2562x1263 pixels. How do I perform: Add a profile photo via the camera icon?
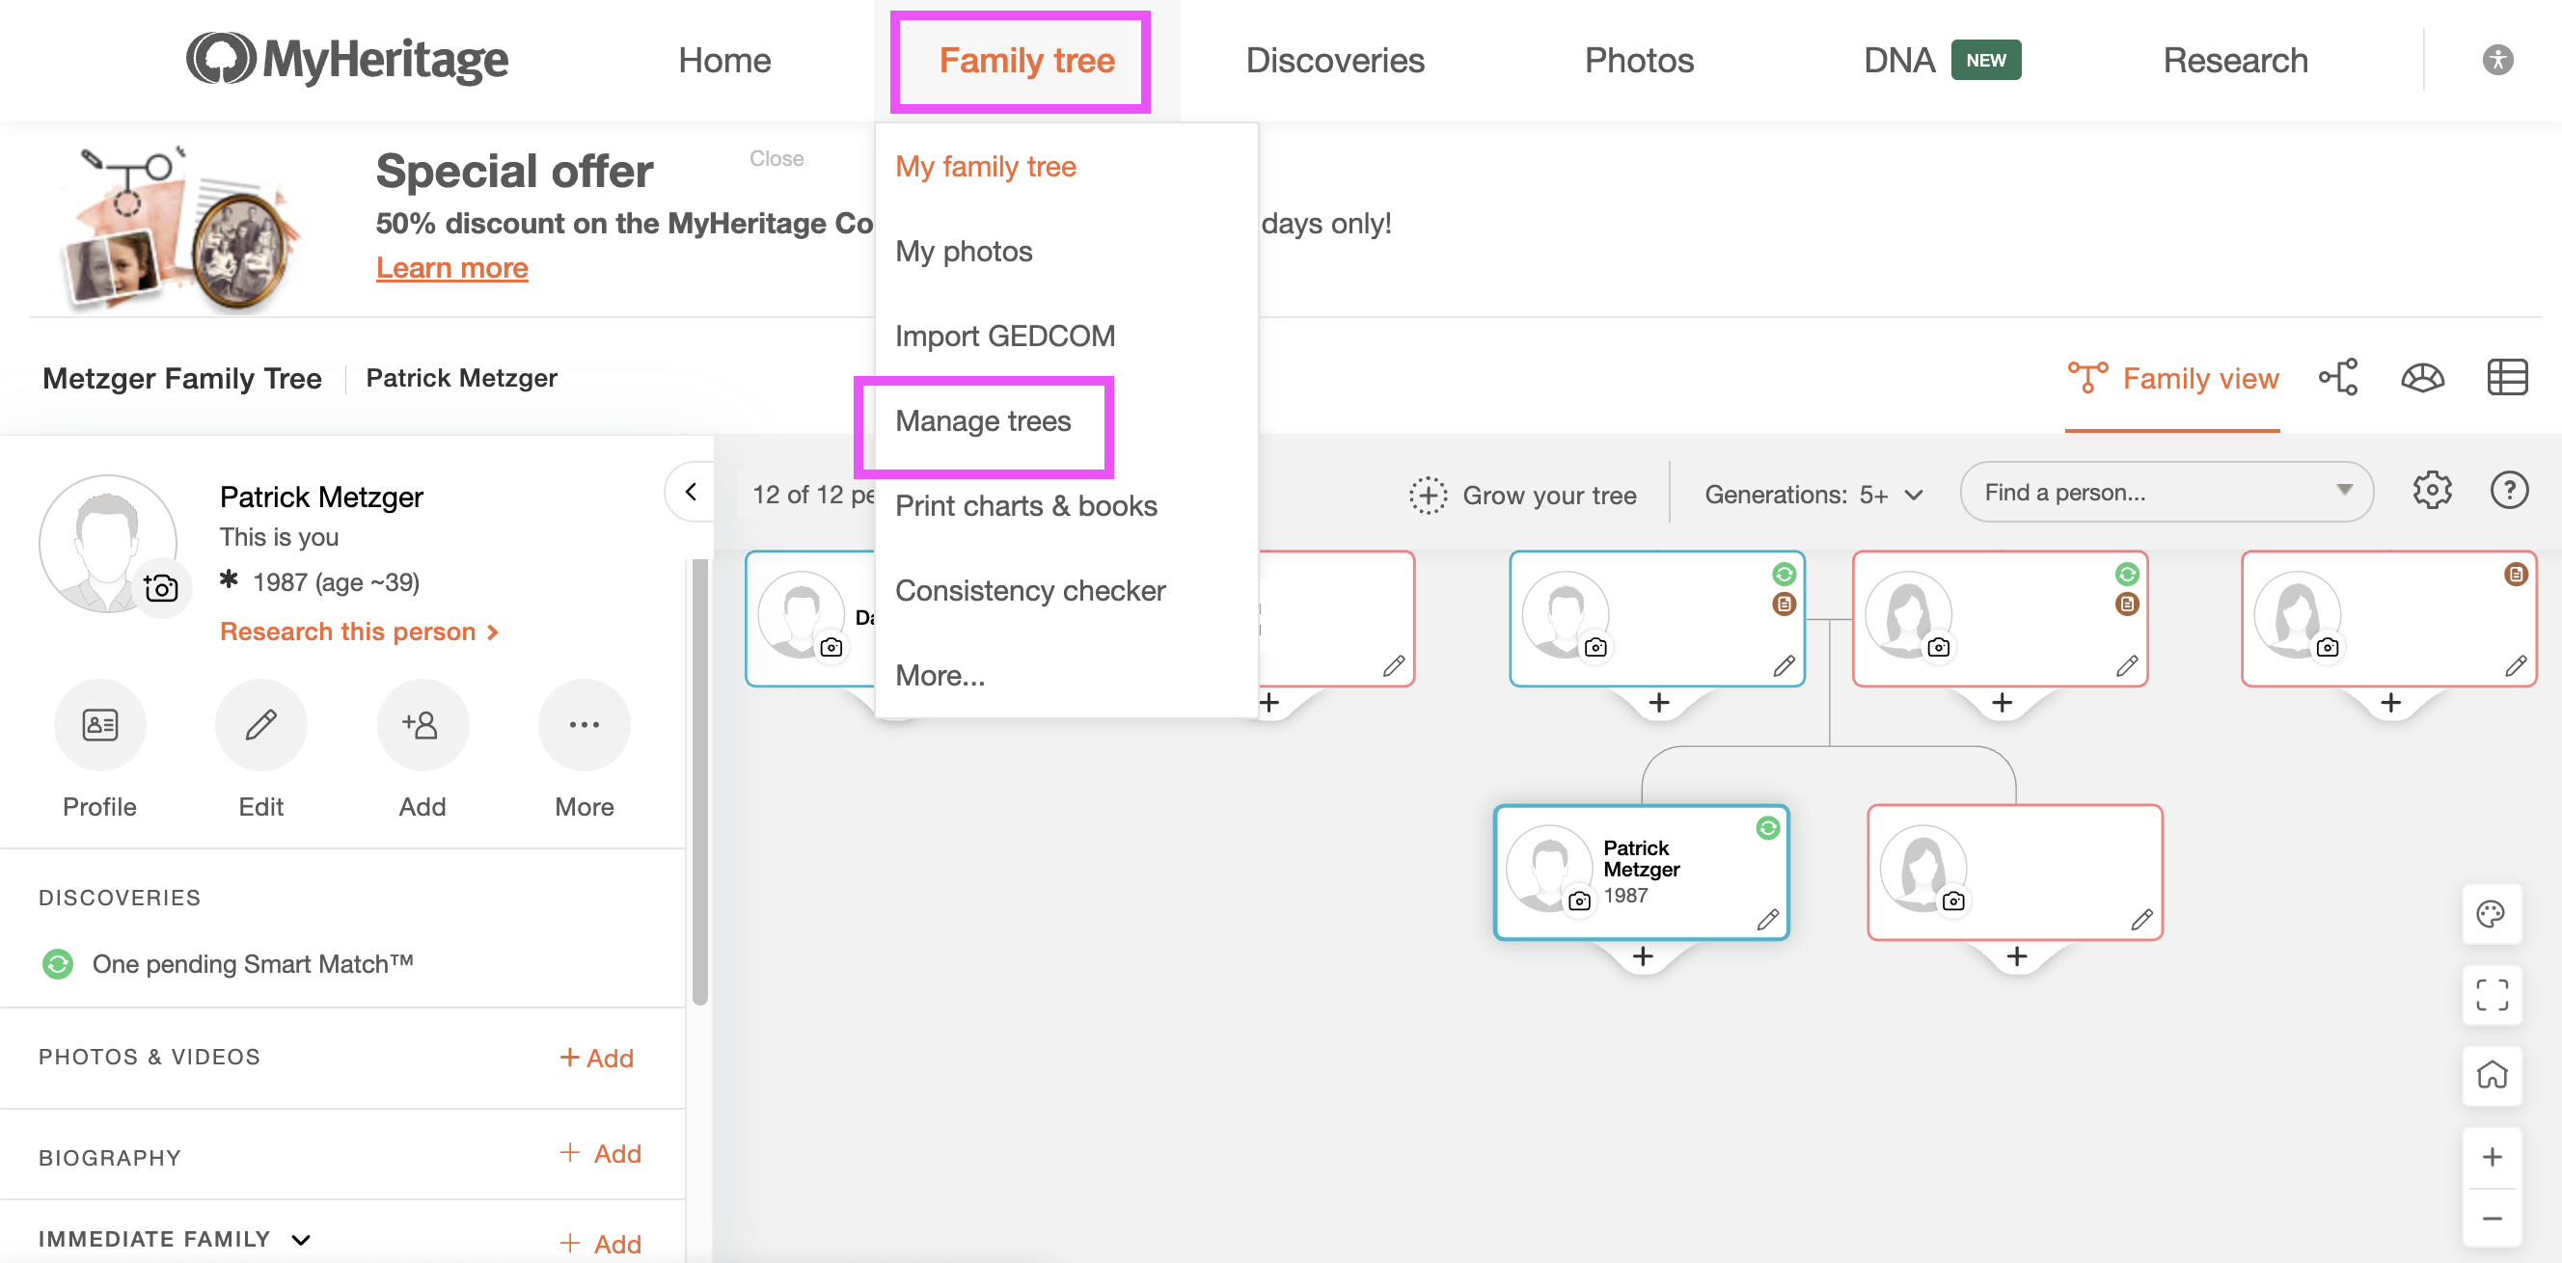click(159, 587)
